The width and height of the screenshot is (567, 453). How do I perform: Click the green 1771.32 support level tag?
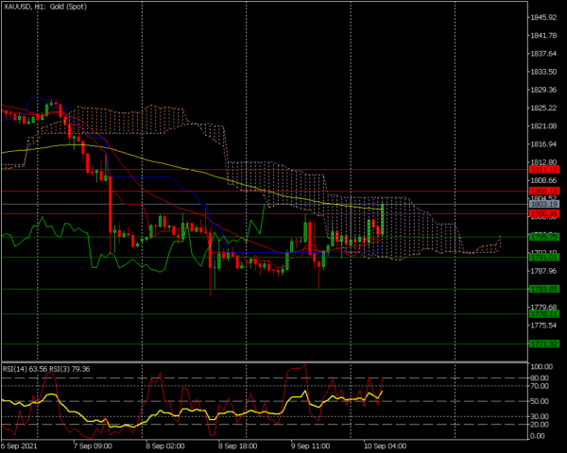(x=545, y=344)
